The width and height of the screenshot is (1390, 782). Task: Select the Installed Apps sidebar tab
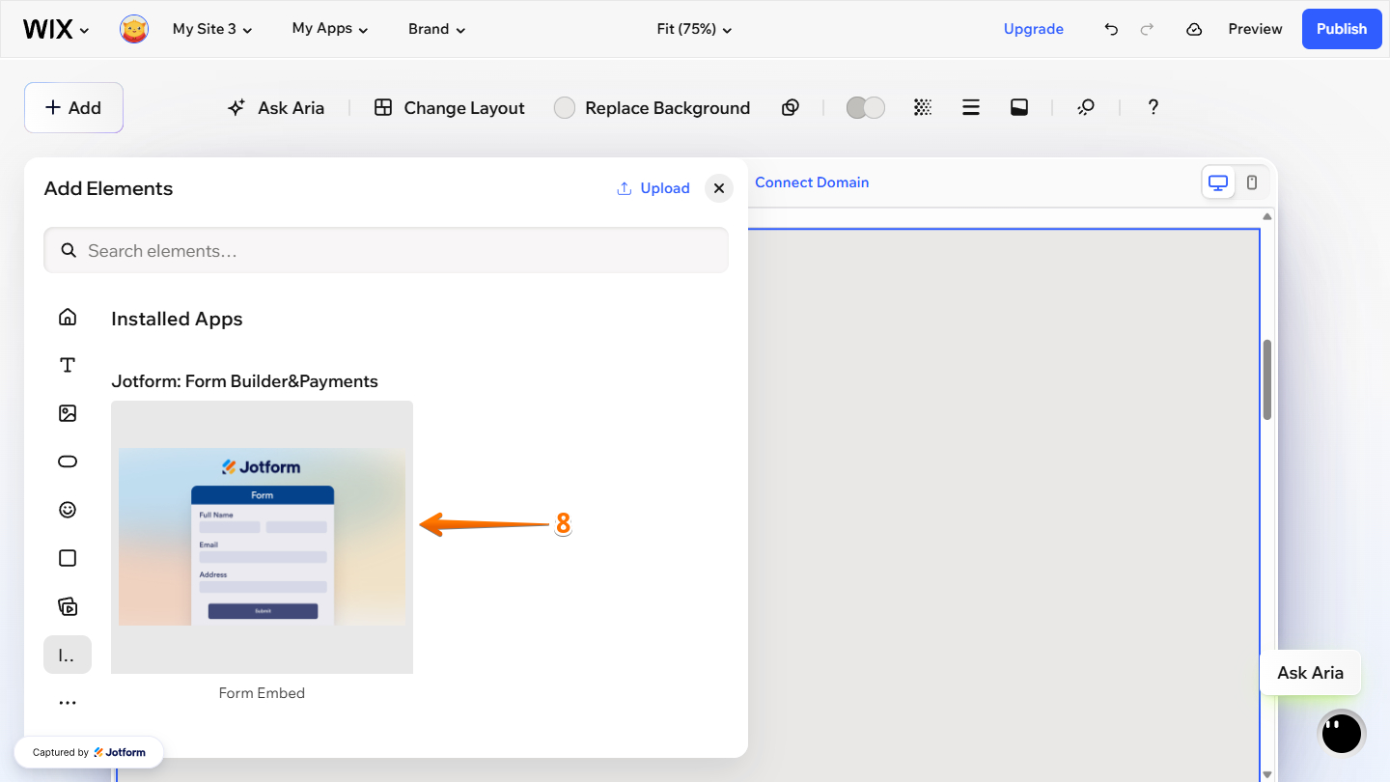pyautogui.click(x=68, y=655)
